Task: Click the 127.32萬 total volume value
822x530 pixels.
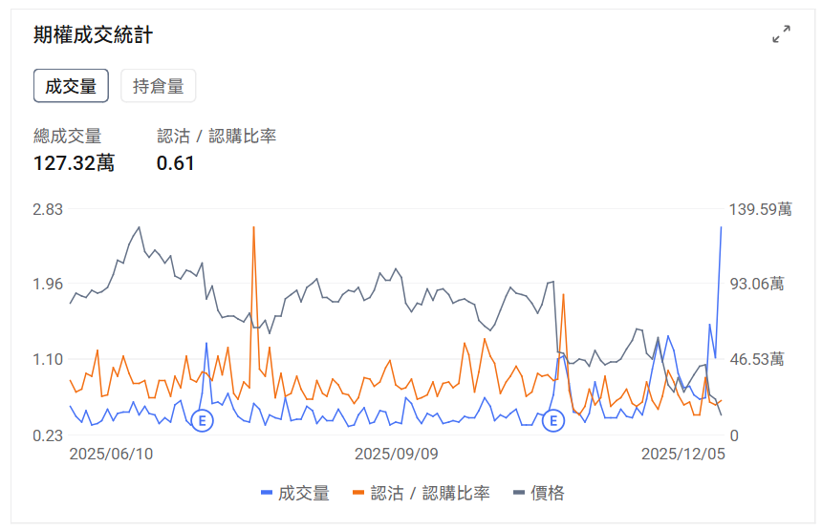Action: coord(74,163)
